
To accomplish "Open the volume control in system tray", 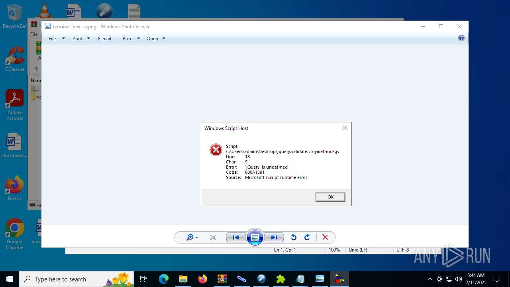I will [x=458, y=279].
